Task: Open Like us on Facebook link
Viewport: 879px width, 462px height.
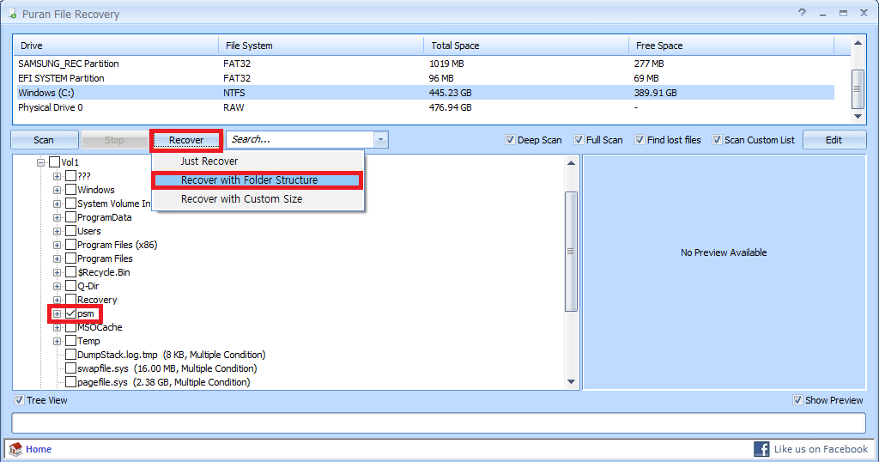Action: [x=821, y=449]
